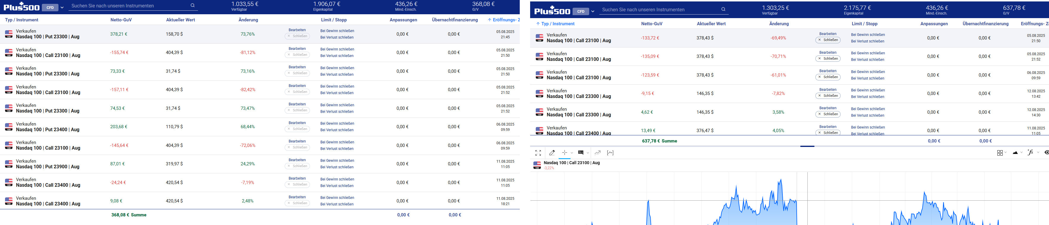Activate the crosshair cursor tool
1049x225 pixels.
(x=564, y=153)
